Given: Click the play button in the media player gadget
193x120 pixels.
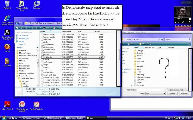Looking at the screenshot, I should (x=179, y=22).
